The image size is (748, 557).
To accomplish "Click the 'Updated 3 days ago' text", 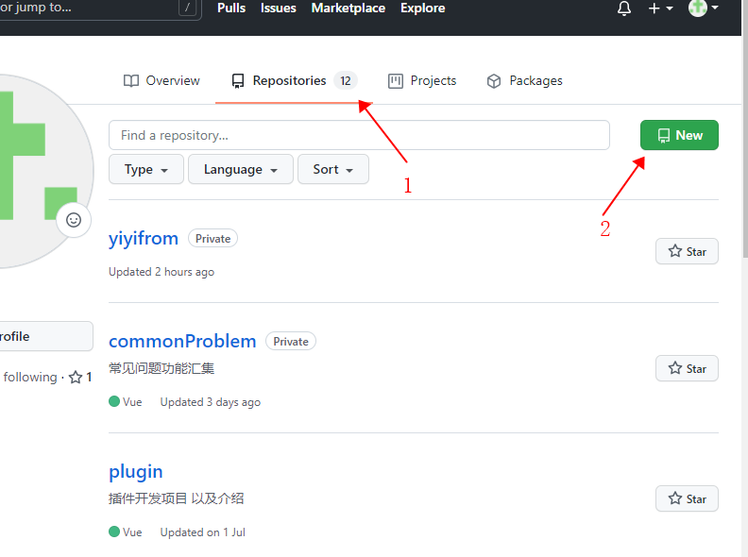I will click(211, 402).
